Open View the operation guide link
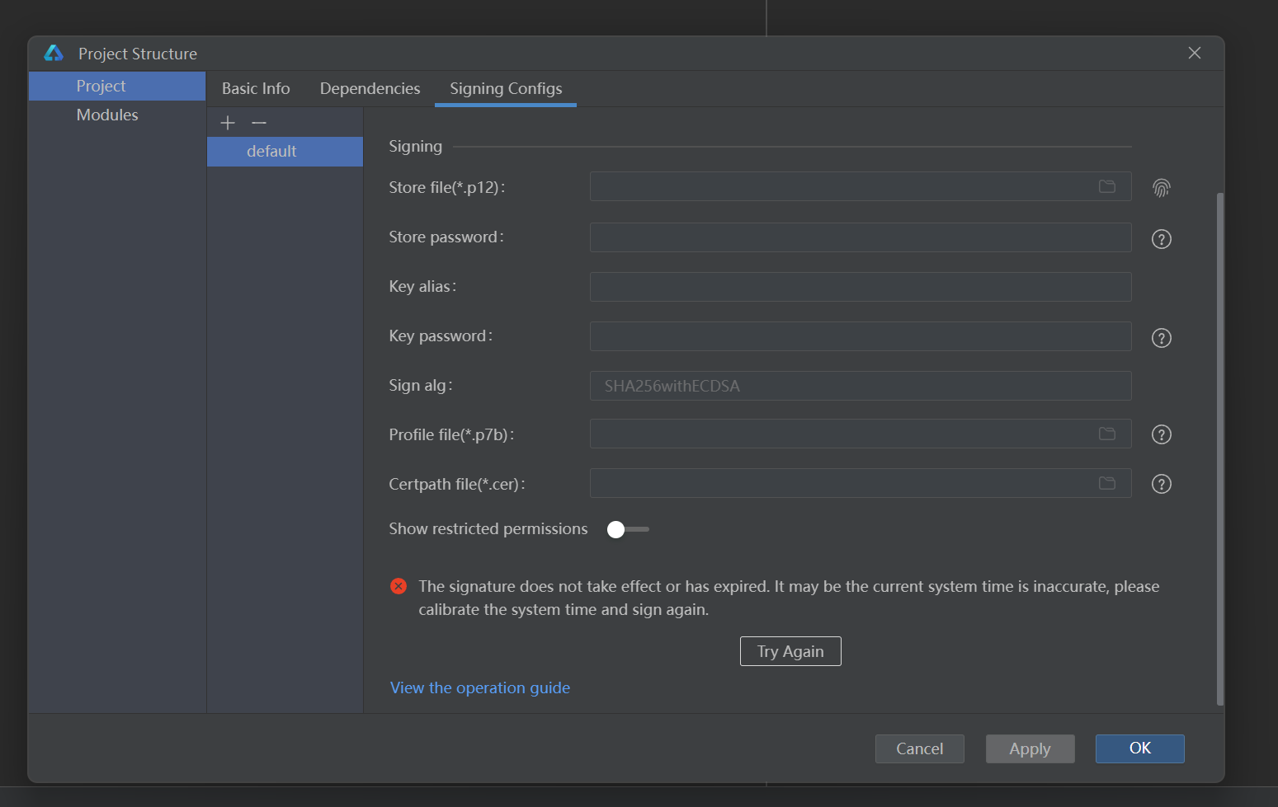 coord(479,687)
